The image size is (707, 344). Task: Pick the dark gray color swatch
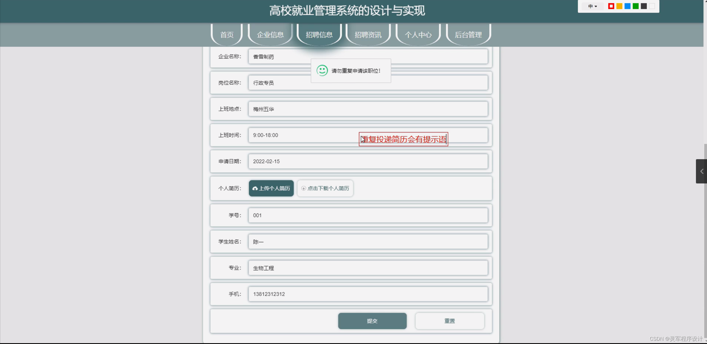[x=644, y=6]
